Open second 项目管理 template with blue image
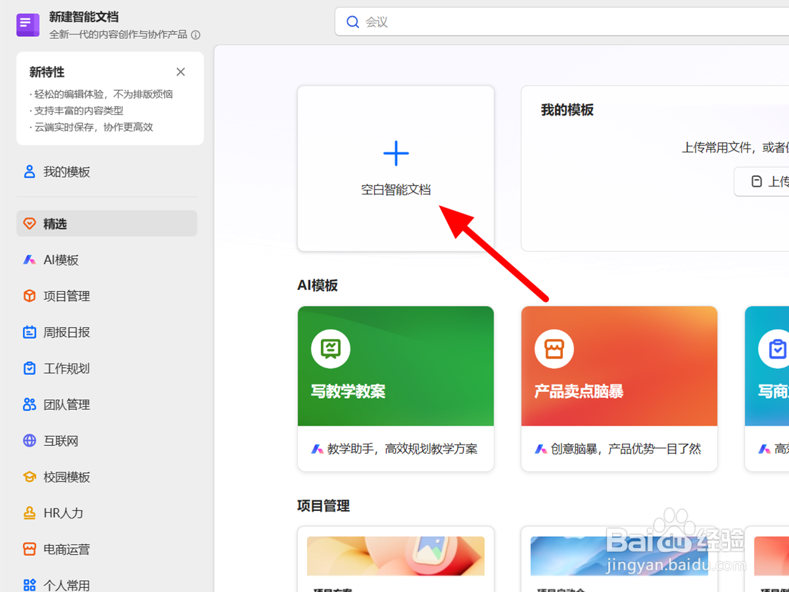This screenshot has width=789, height=592. click(x=619, y=556)
